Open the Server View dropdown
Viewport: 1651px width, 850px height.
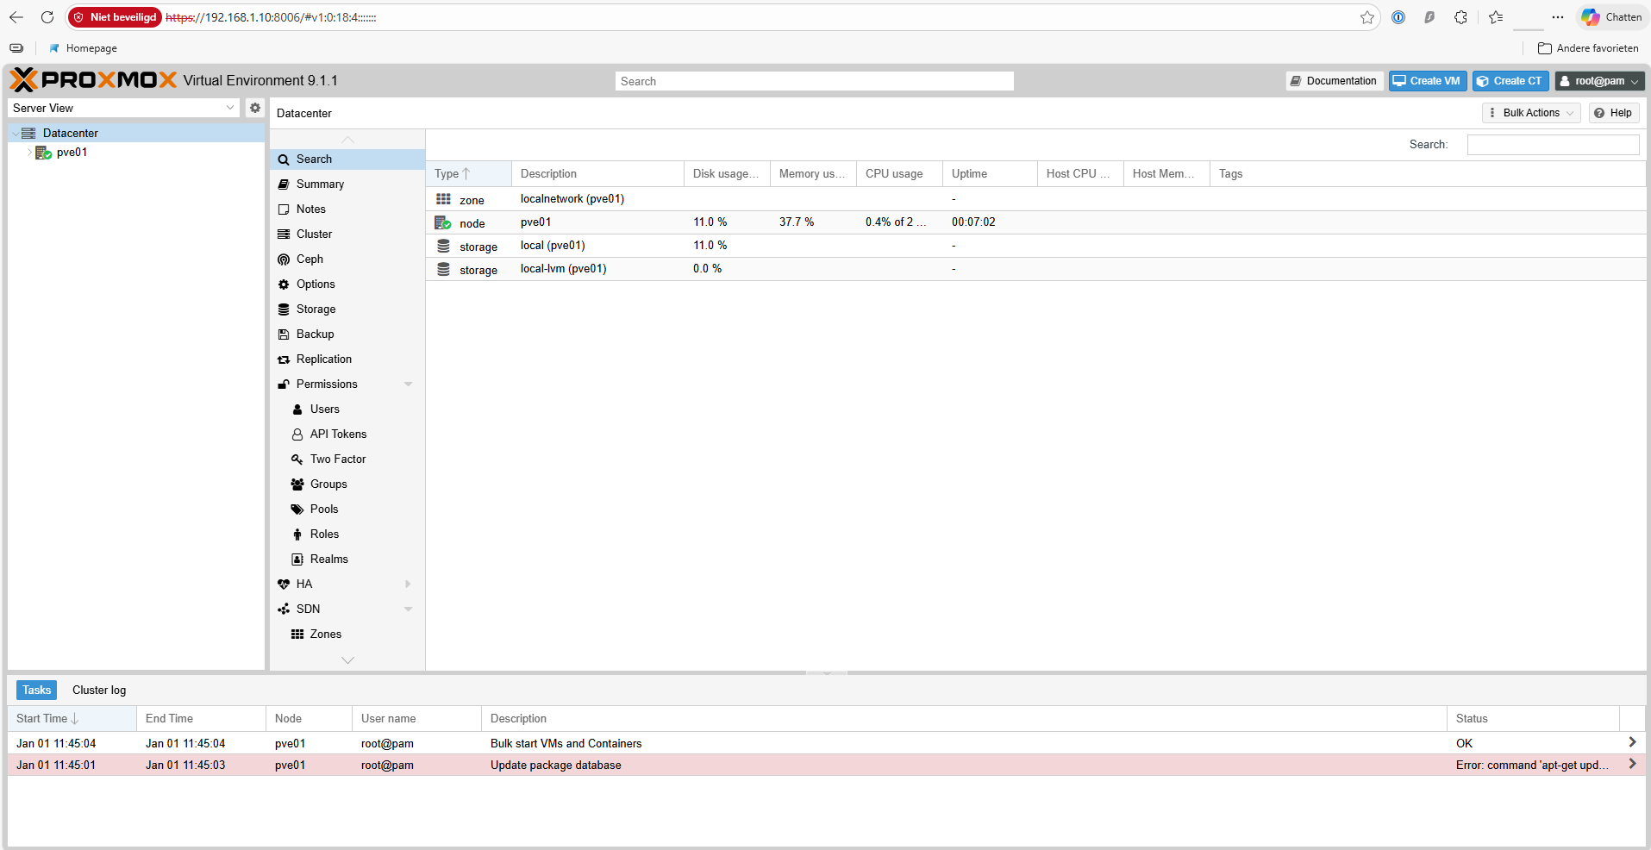pos(229,108)
